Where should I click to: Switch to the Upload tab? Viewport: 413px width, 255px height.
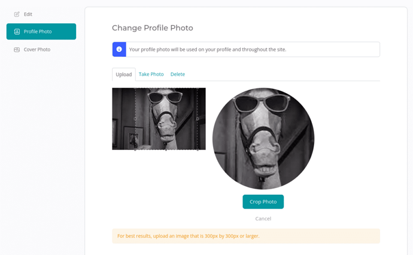[124, 75]
